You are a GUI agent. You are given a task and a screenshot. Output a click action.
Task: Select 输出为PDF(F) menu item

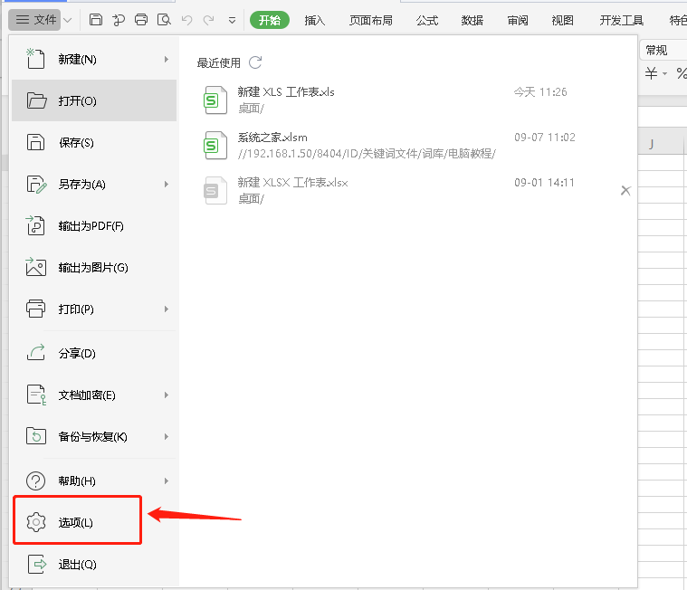[94, 225]
